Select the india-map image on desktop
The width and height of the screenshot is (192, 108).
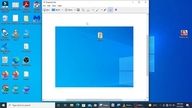[x=5, y=61]
